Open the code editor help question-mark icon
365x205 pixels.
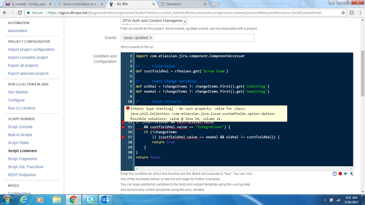tap(335, 174)
